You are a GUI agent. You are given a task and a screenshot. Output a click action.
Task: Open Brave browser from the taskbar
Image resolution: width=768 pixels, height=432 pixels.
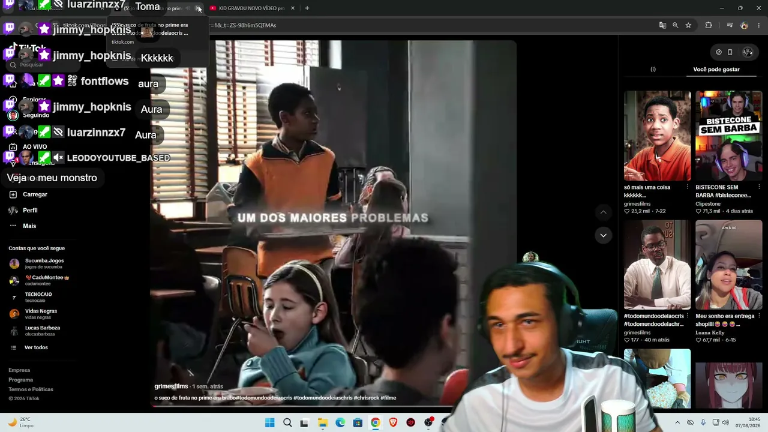[x=393, y=422]
